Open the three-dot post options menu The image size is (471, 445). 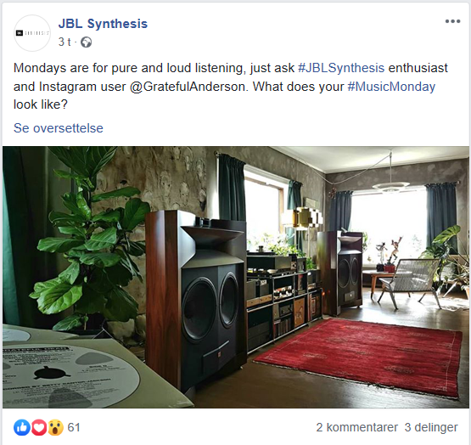(x=452, y=21)
